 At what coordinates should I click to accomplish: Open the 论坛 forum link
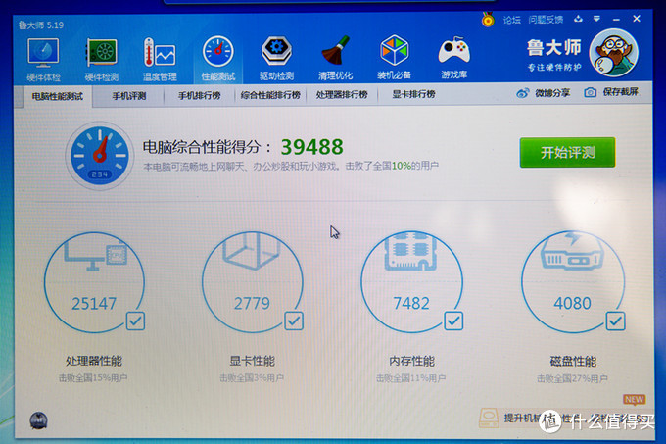point(512,20)
